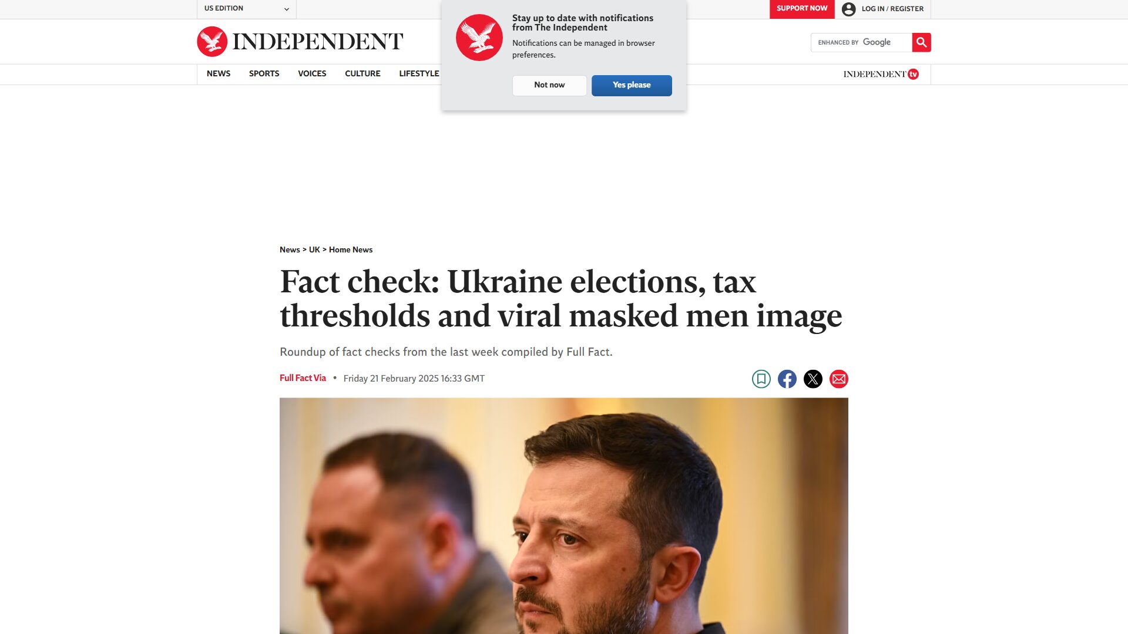Open the Lifestyle section
This screenshot has height=634, width=1128.
click(x=419, y=73)
